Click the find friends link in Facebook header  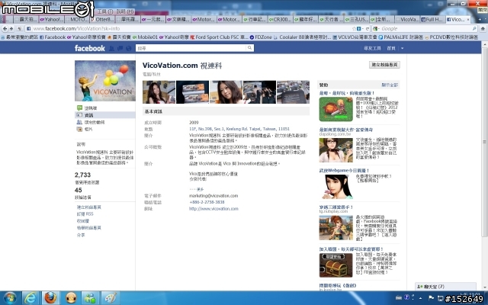(x=373, y=48)
